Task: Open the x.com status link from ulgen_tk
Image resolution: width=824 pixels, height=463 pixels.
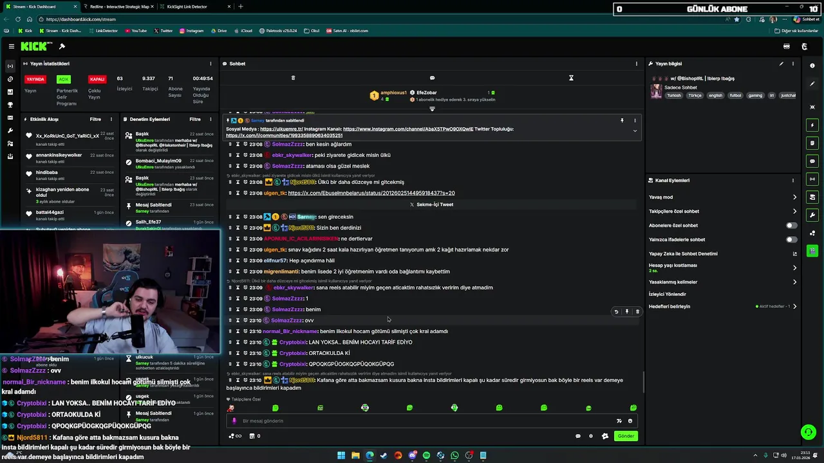Action: [371, 193]
